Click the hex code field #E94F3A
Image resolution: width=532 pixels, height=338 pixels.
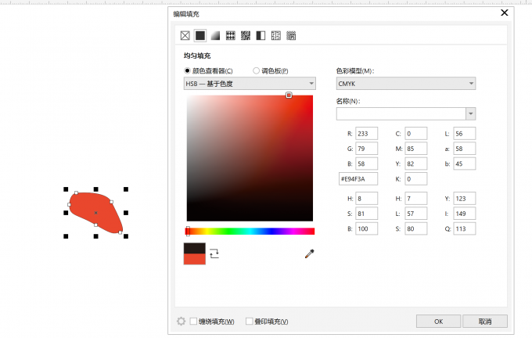click(x=358, y=179)
